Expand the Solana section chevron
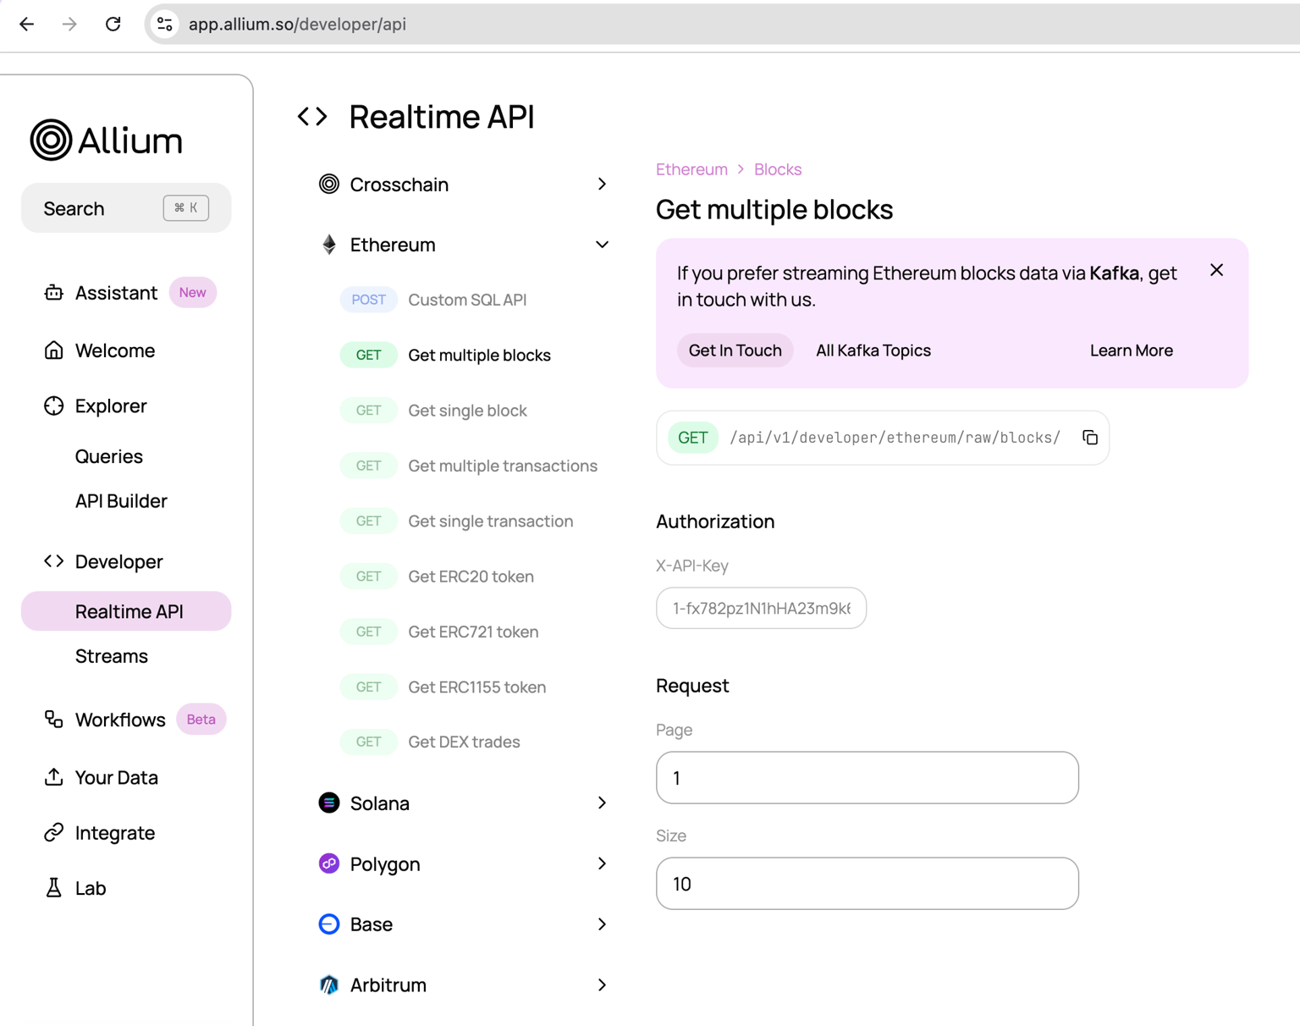1300x1026 pixels. pos(602,803)
